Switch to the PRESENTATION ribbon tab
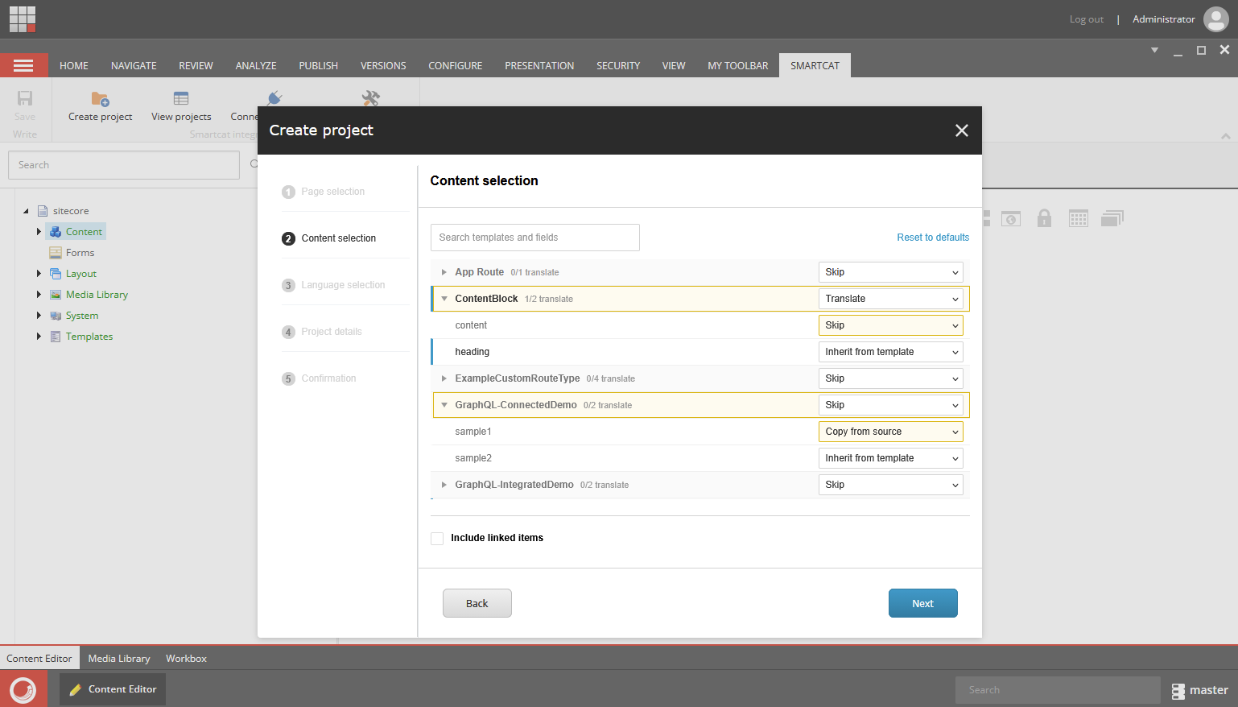This screenshot has height=707, width=1238. coord(539,66)
